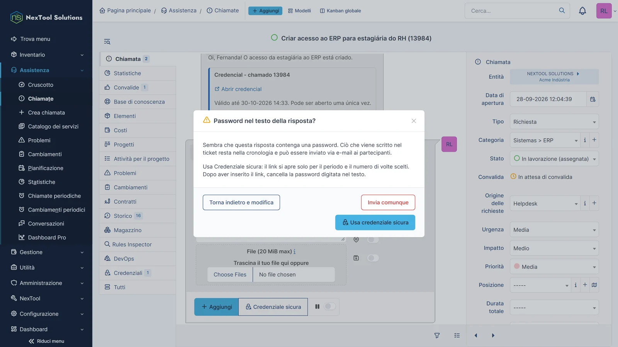
Task: Expand the Gestione sidebar menu
Action: point(46,252)
